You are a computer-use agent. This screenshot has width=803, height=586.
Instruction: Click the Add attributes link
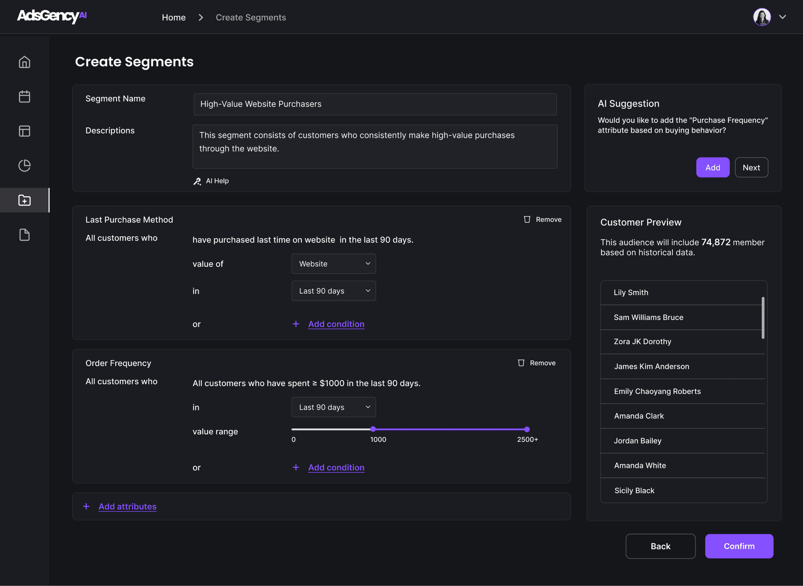[x=127, y=506]
